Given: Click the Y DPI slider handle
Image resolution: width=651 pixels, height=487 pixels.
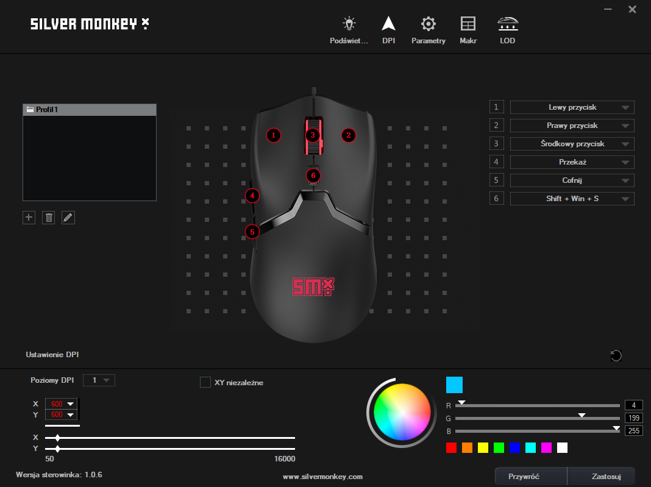Looking at the screenshot, I should tap(57, 449).
